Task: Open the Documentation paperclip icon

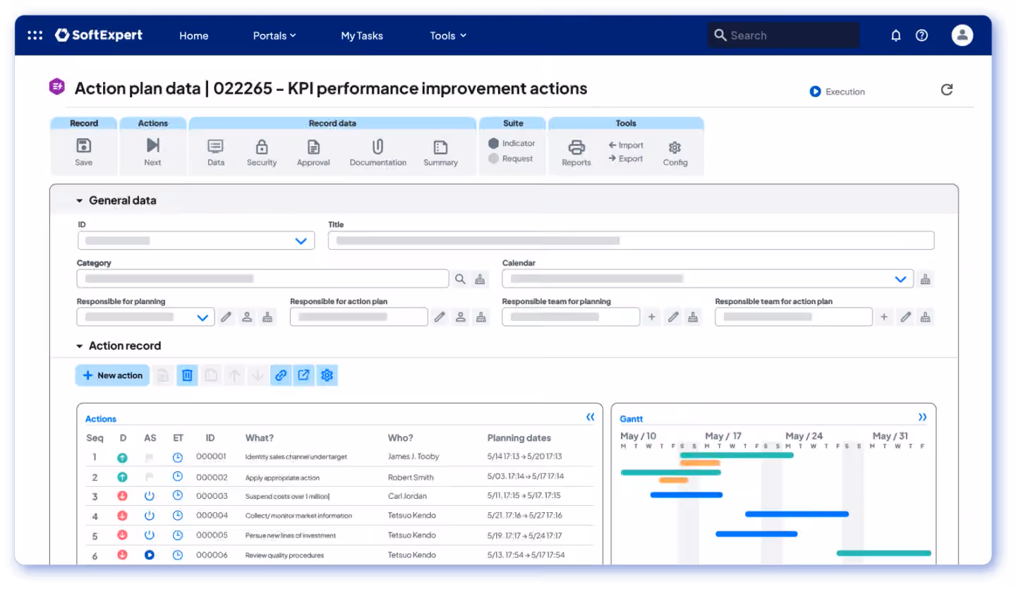Action: (x=377, y=147)
